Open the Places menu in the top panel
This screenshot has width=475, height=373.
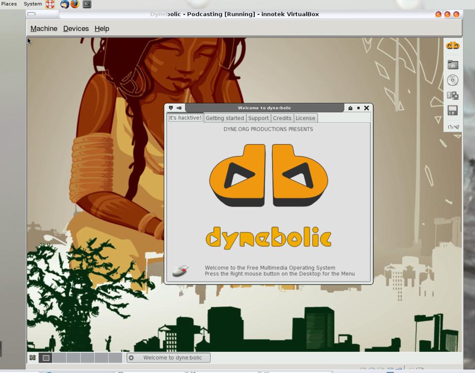point(9,4)
